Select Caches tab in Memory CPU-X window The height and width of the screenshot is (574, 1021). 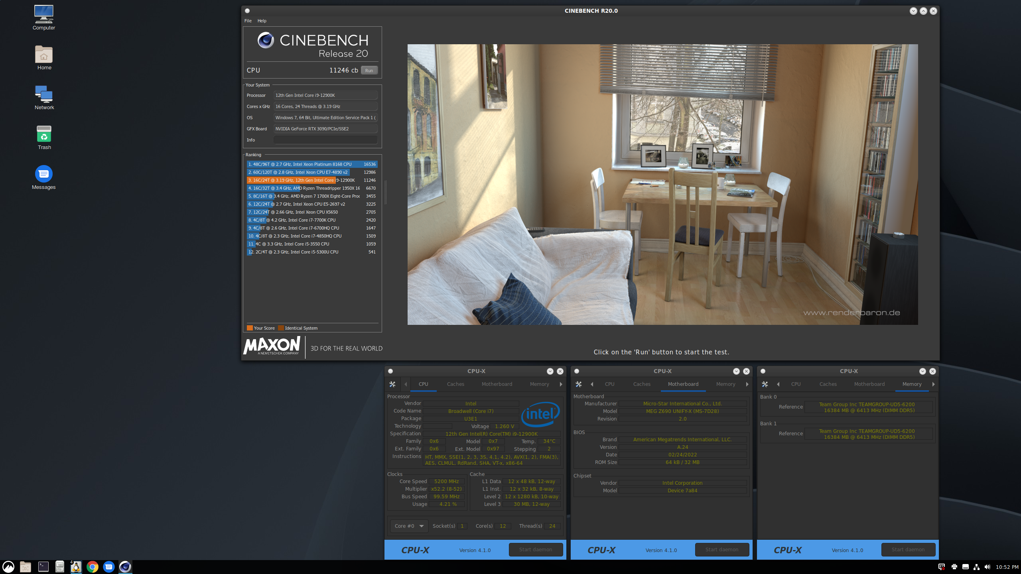click(828, 384)
